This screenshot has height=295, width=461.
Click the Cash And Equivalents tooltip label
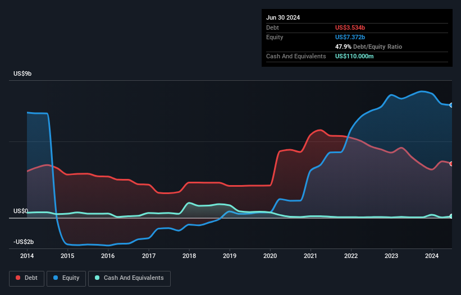click(296, 56)
